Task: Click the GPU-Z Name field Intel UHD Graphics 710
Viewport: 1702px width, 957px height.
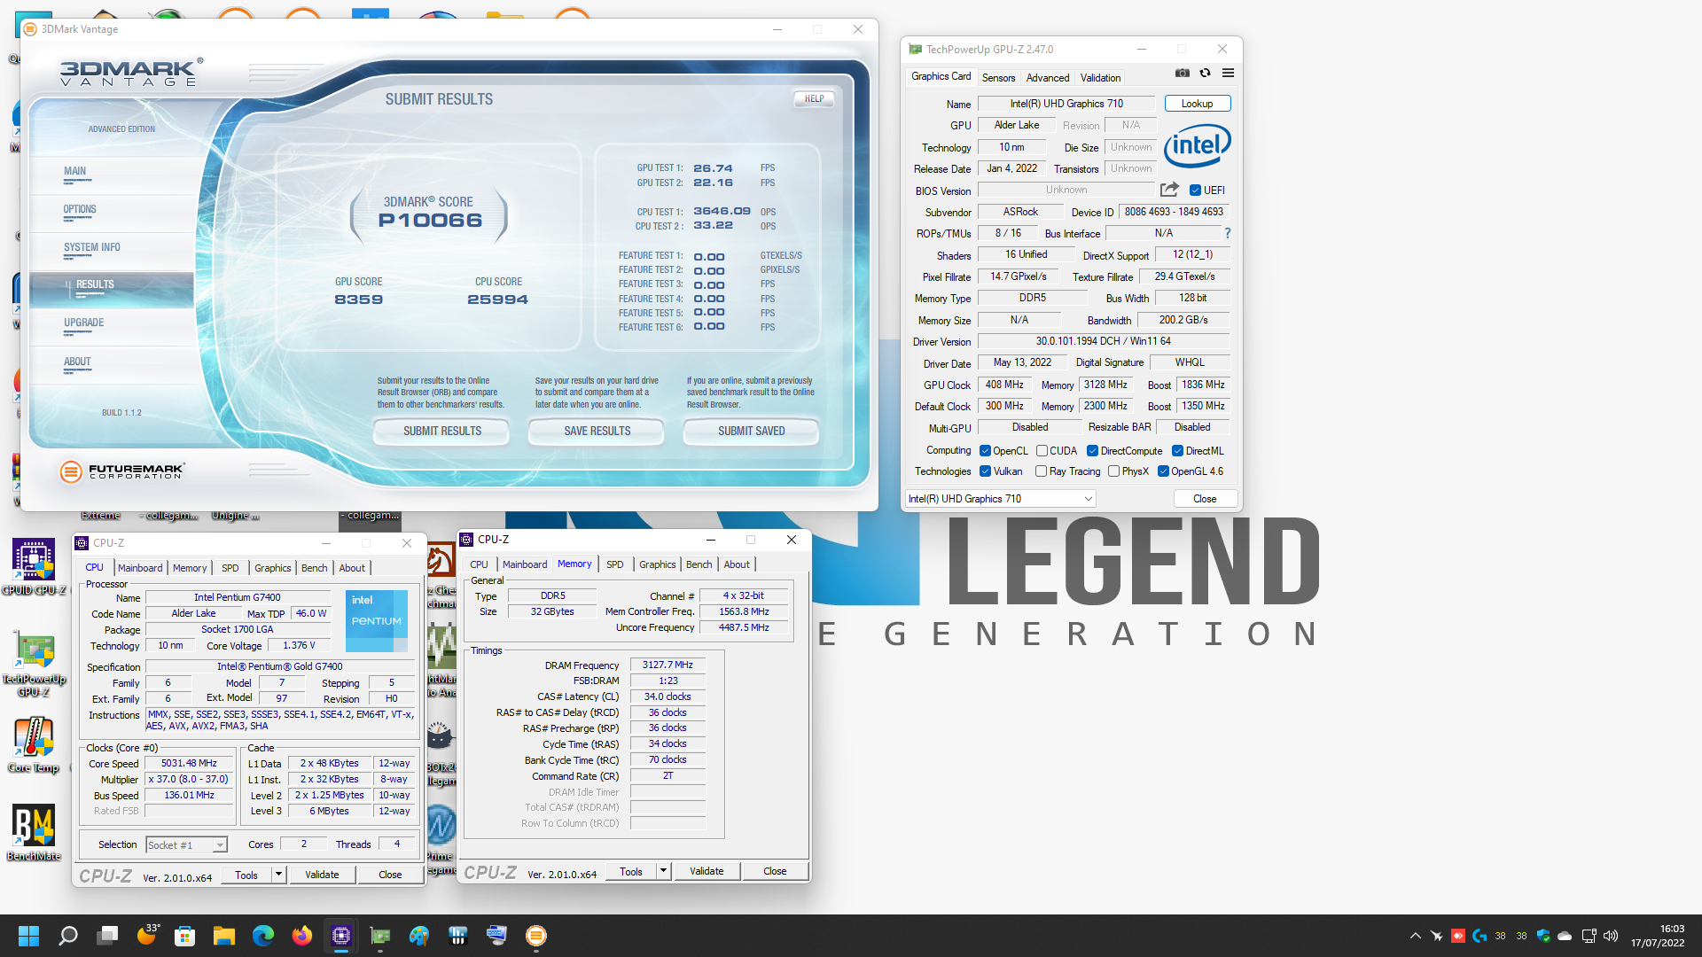Action: (x=1066, y=104)
